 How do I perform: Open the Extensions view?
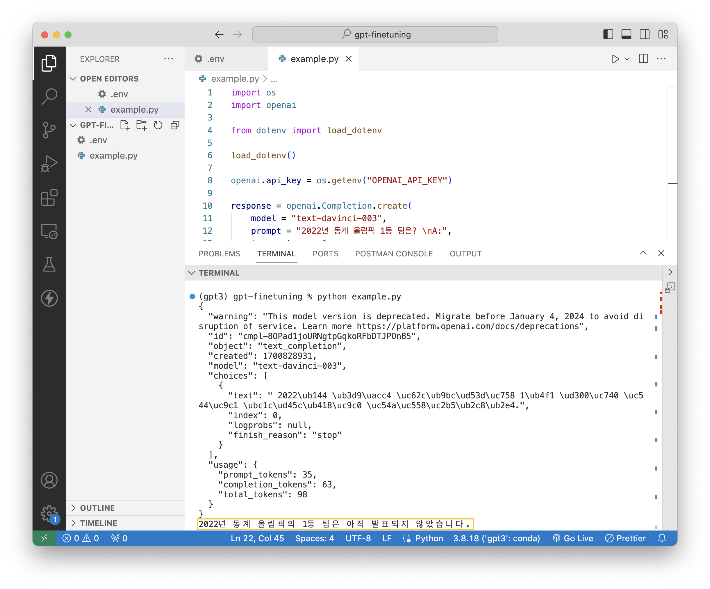[49, 198]
